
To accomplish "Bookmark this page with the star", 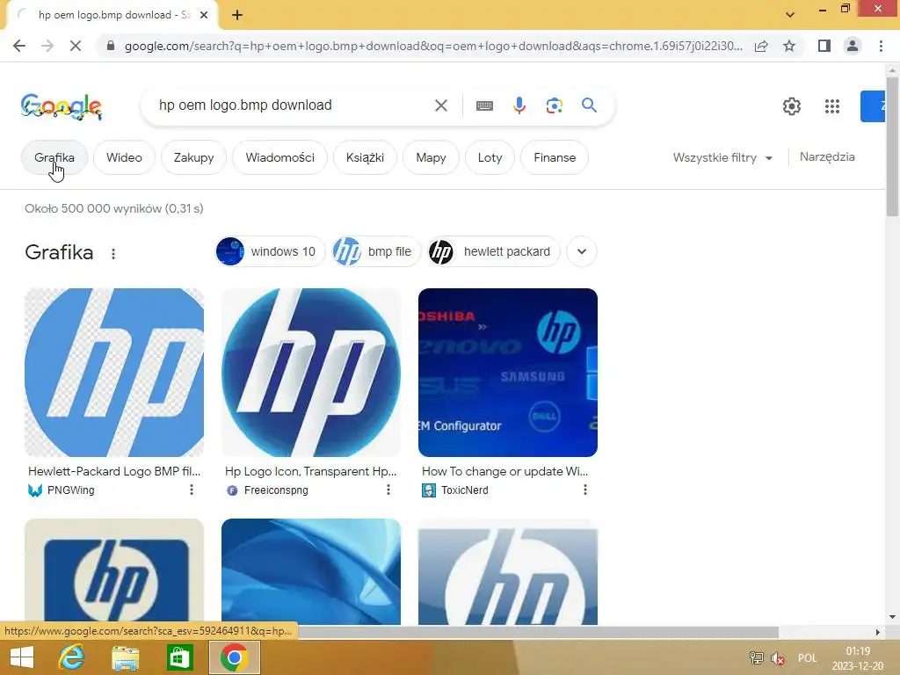I will (x=789, y=46).
